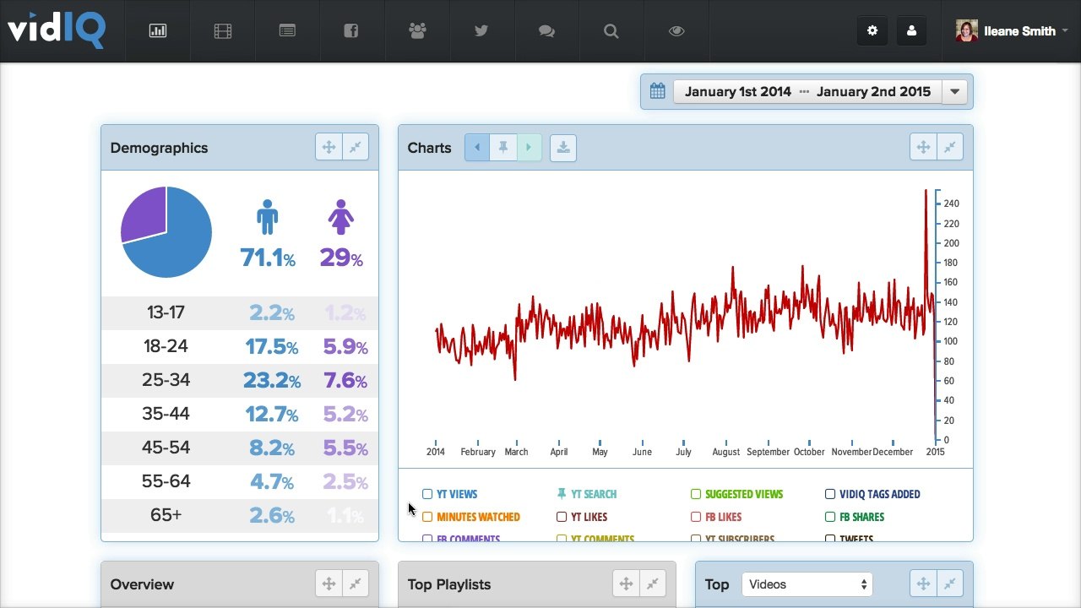Screen dimensions: 1081x608
Task: Click the 71.1% male percentage
Action: pos(268,258)
